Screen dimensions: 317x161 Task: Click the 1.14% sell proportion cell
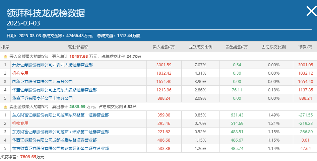274,149
